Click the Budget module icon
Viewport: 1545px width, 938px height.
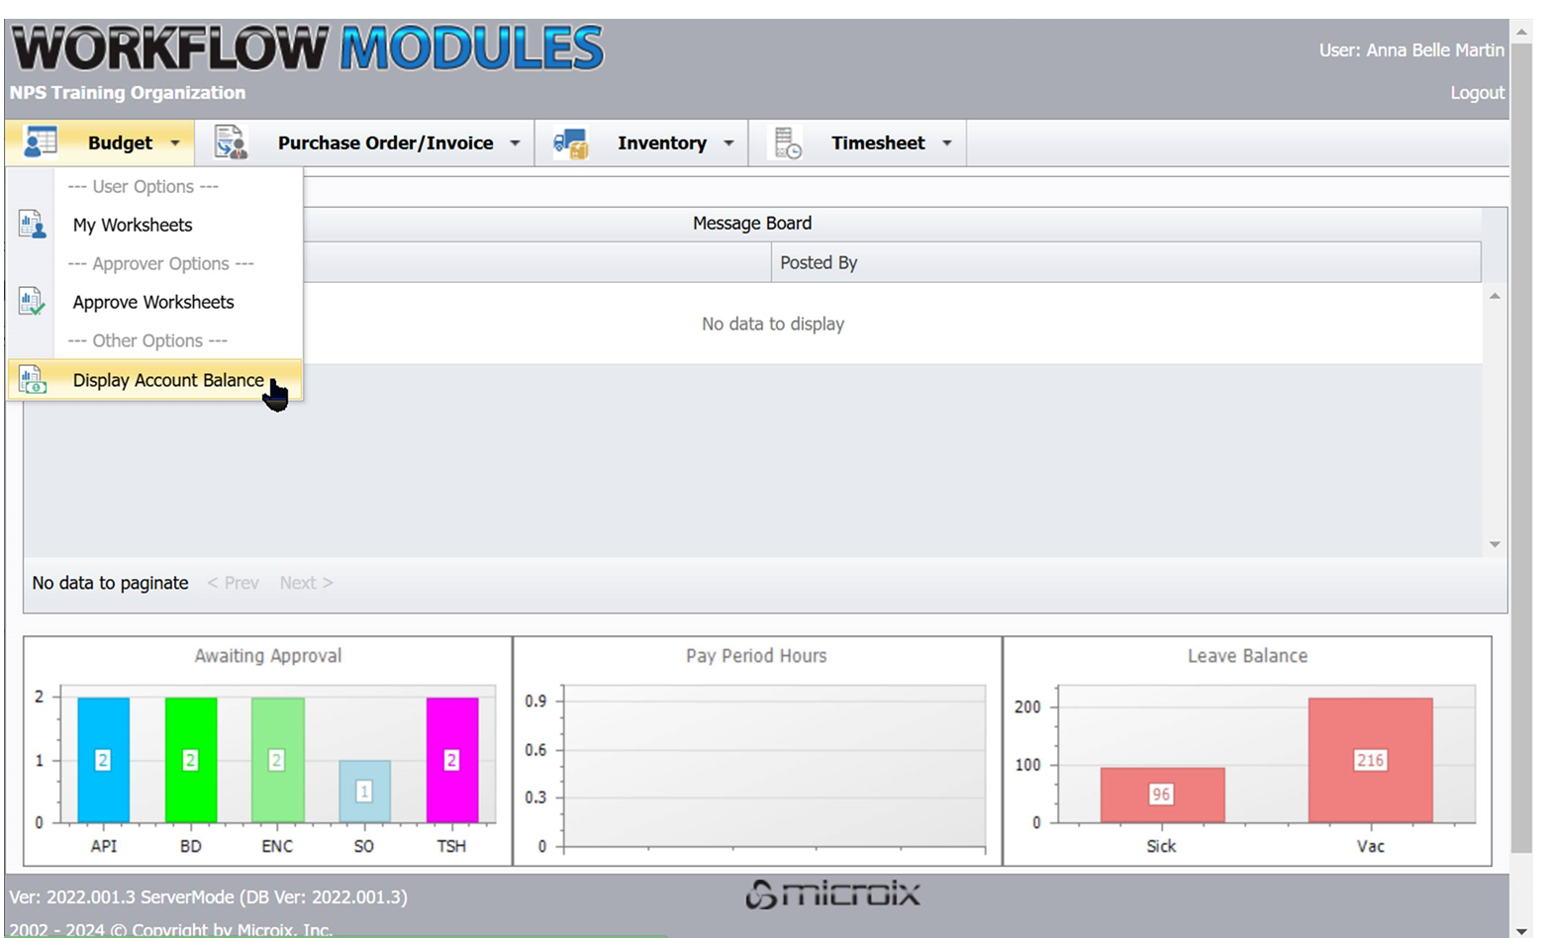click(x=41, y=142)
